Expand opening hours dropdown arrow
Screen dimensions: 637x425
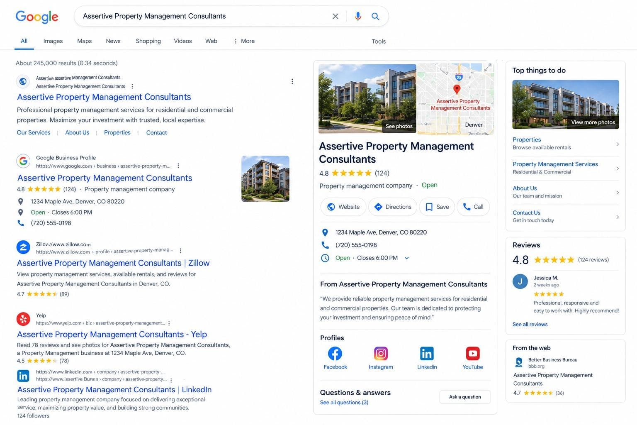[x=407, y=258]
